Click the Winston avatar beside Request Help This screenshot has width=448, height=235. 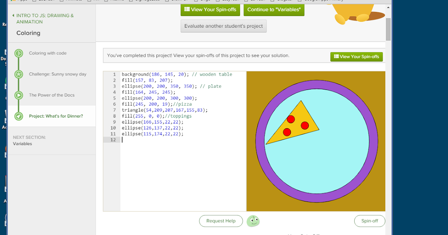point(253,221)
